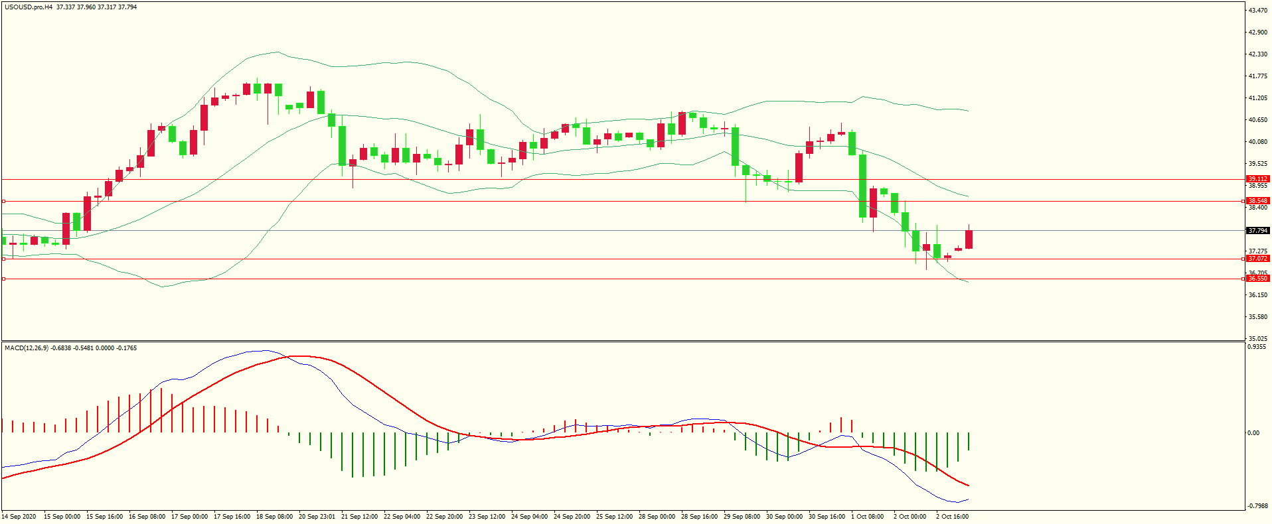Screen dimensions: 1272x524
Task: Click the 43.470 value on price scale
Action: click(x=1257, y=11)
